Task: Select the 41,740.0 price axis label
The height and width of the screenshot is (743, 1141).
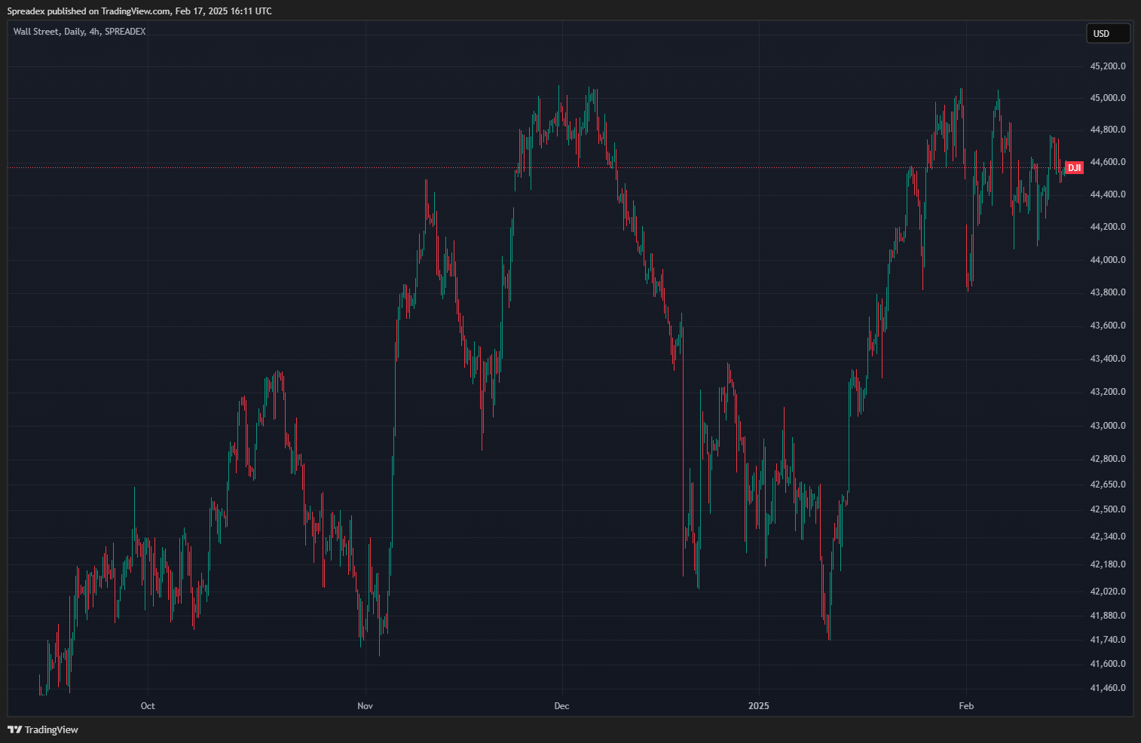Action: (1108, 640)
